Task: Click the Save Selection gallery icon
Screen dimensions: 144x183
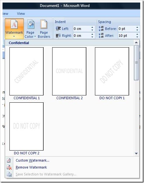Action: (9, 174)
